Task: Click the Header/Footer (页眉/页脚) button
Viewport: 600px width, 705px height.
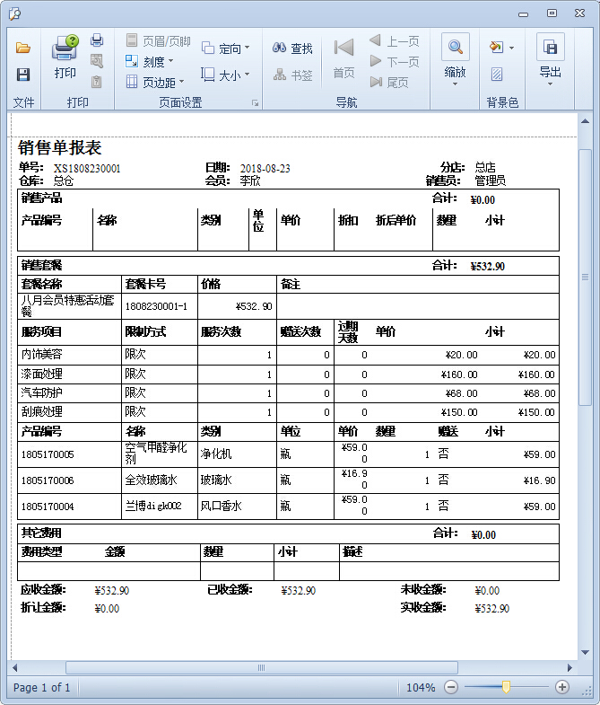Action: point(158,41)
